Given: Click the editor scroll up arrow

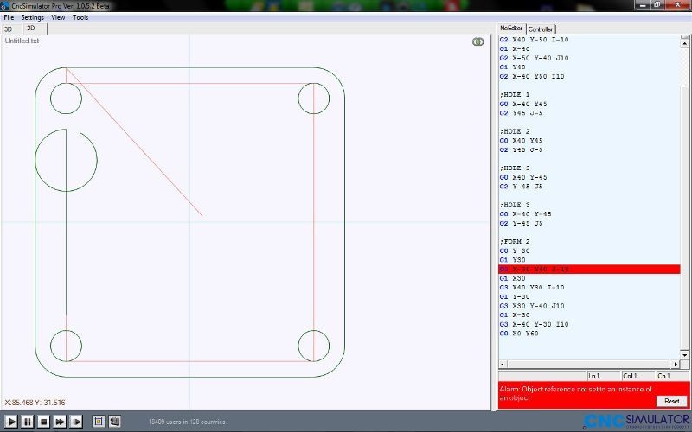Looking at the screenshot, I should [684, 42].
